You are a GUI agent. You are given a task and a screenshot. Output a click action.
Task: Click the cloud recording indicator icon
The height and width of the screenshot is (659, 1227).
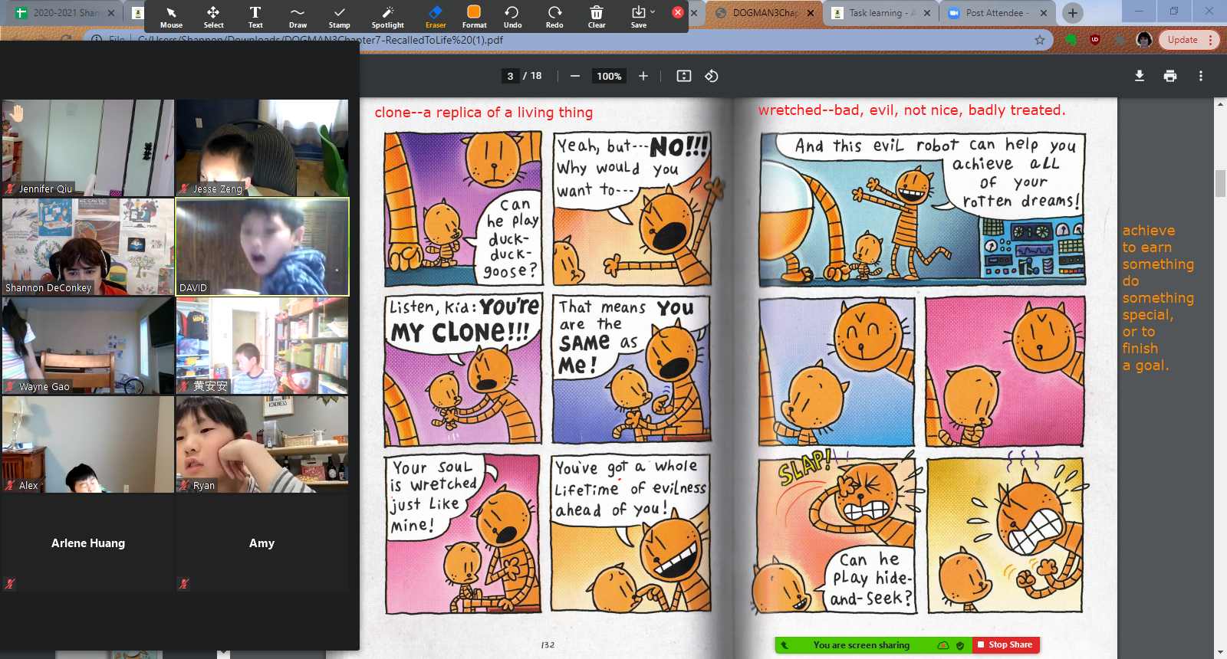point(943,645)
